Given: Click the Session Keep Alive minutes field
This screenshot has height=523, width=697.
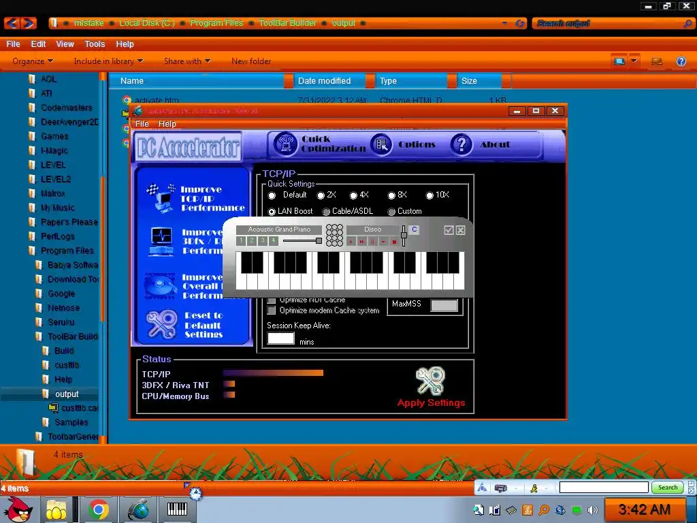Looking at the screenshot, I should (x=280, y=338).
